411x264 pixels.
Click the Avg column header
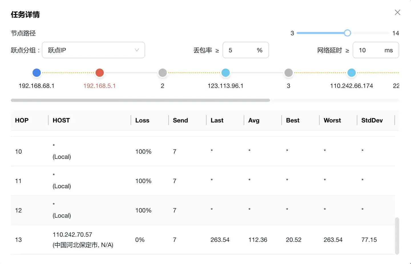(254, 120)
